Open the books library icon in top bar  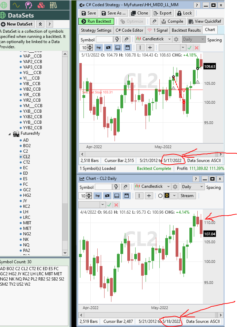(53, 5)
